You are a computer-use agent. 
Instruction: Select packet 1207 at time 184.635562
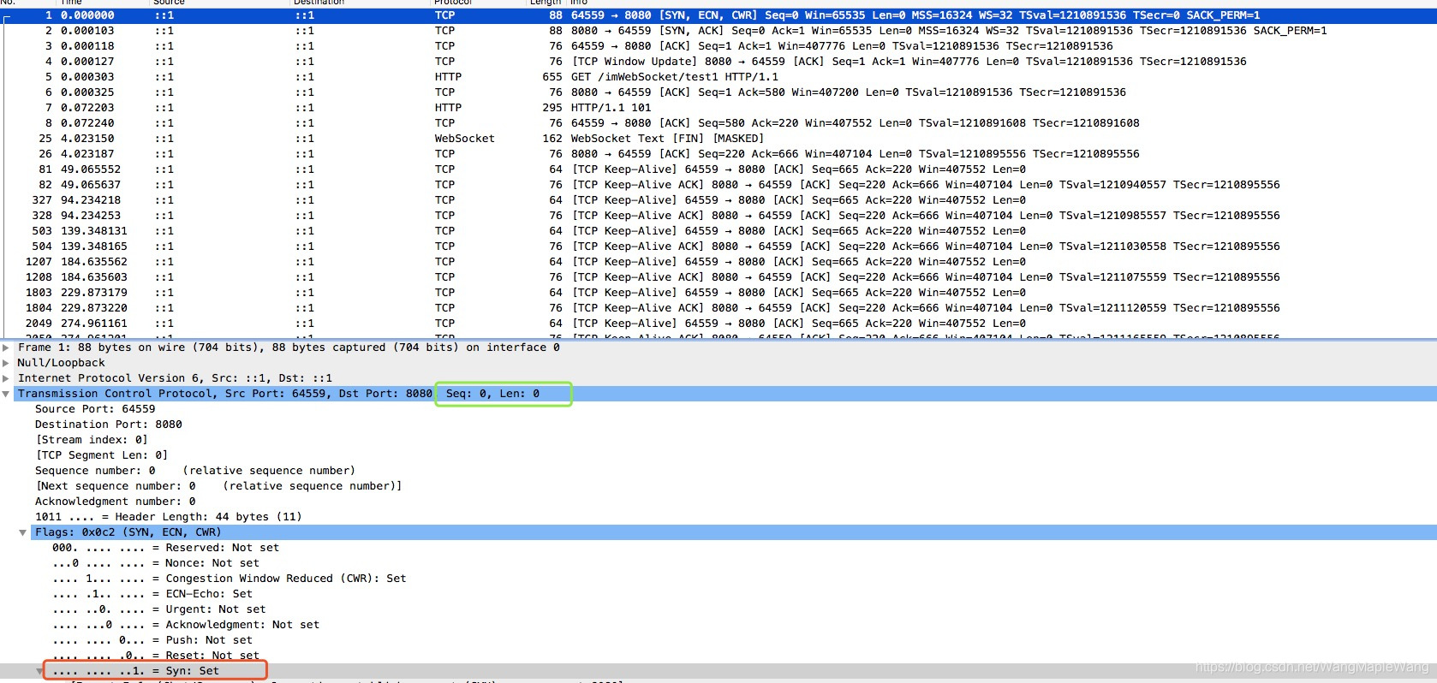click(x=718, y=262)
